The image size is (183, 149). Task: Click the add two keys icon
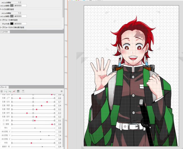tap(6, 91)
